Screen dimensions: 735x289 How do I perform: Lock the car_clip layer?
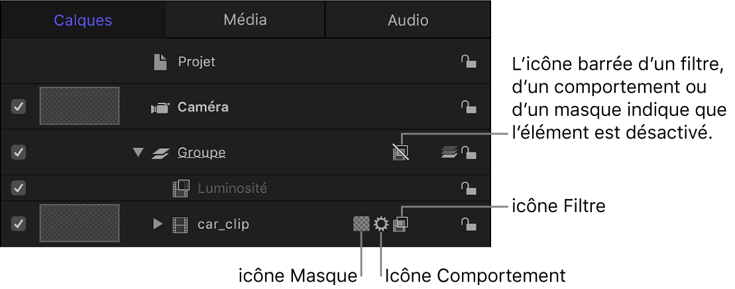click(x=469, y=224)
